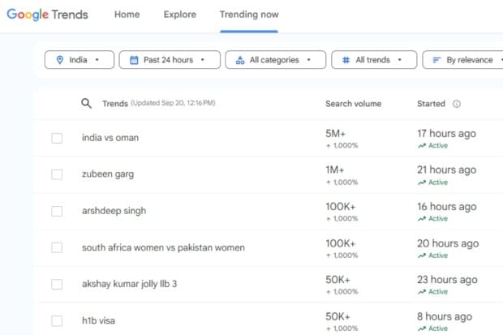The image size is (503, 335).
Task: Expand the All categories dropdown
Action: (276, 60)
